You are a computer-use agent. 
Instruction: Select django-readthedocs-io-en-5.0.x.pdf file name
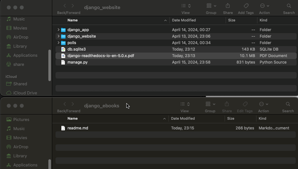pyautogui.click(x=101, y=56)
